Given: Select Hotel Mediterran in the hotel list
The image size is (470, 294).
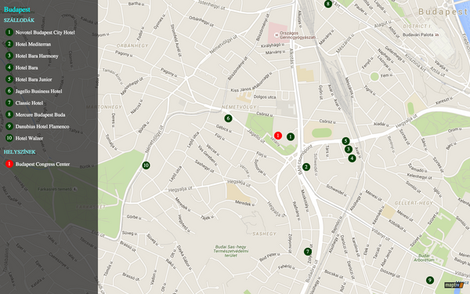Looking at the screenshot, I should tap(33, 44).
